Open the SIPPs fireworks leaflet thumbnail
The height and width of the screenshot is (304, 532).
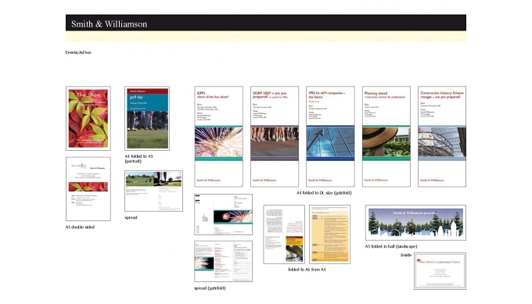[218, 137]
